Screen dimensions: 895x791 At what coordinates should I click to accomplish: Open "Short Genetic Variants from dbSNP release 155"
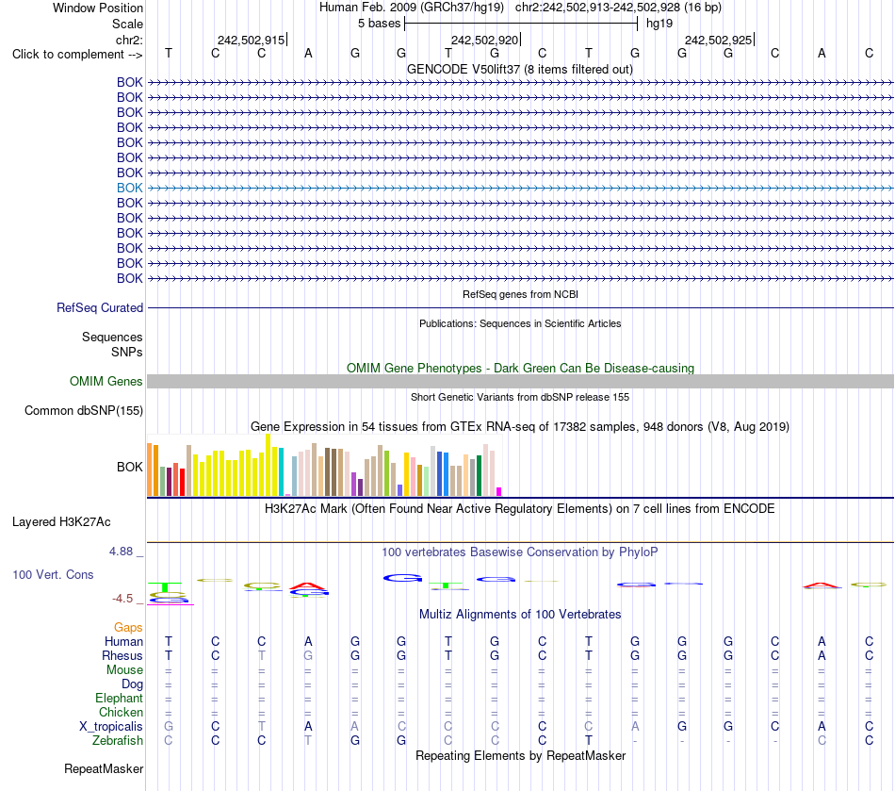click(x=520, y=397)
